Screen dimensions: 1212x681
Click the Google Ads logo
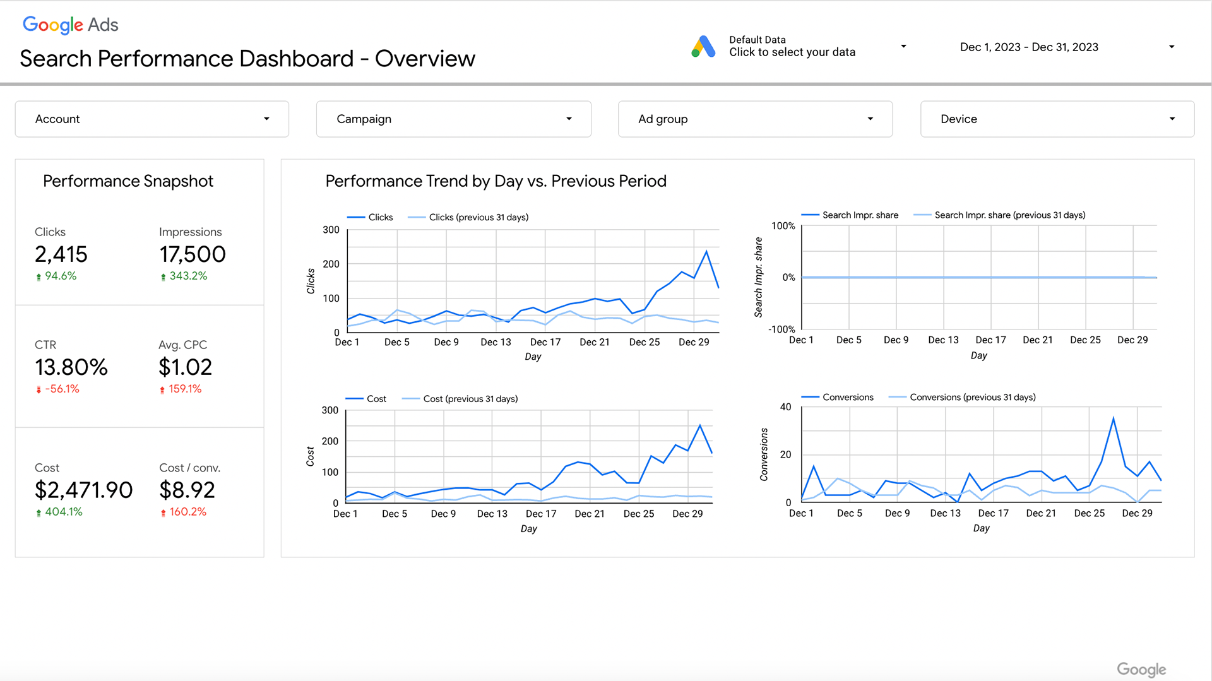pos(70,25)
